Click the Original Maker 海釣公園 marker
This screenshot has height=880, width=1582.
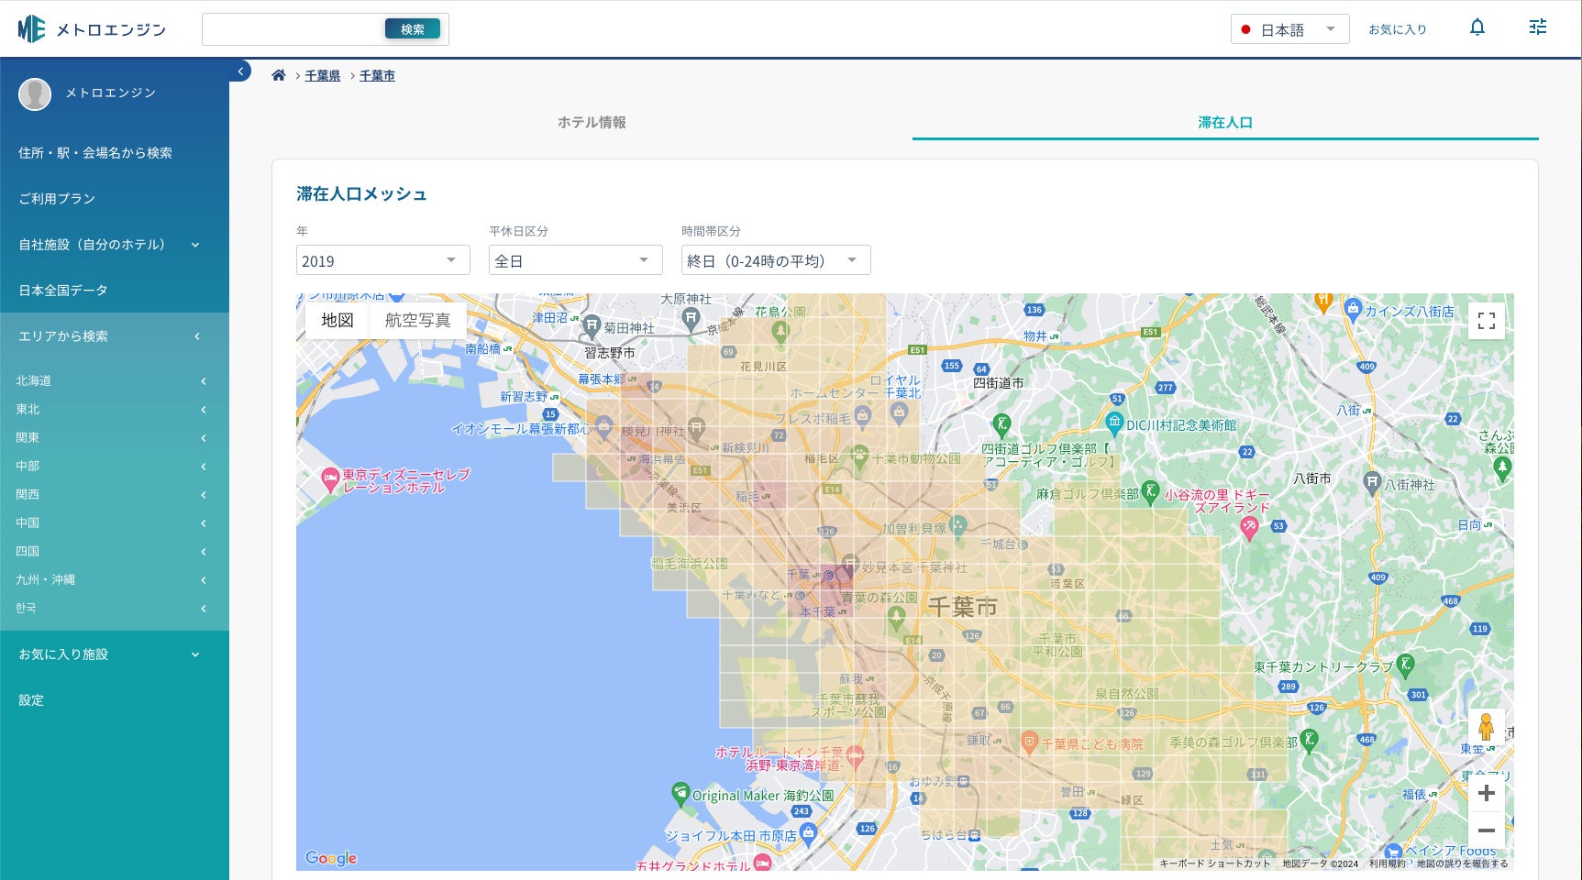(x=680, y=793)
